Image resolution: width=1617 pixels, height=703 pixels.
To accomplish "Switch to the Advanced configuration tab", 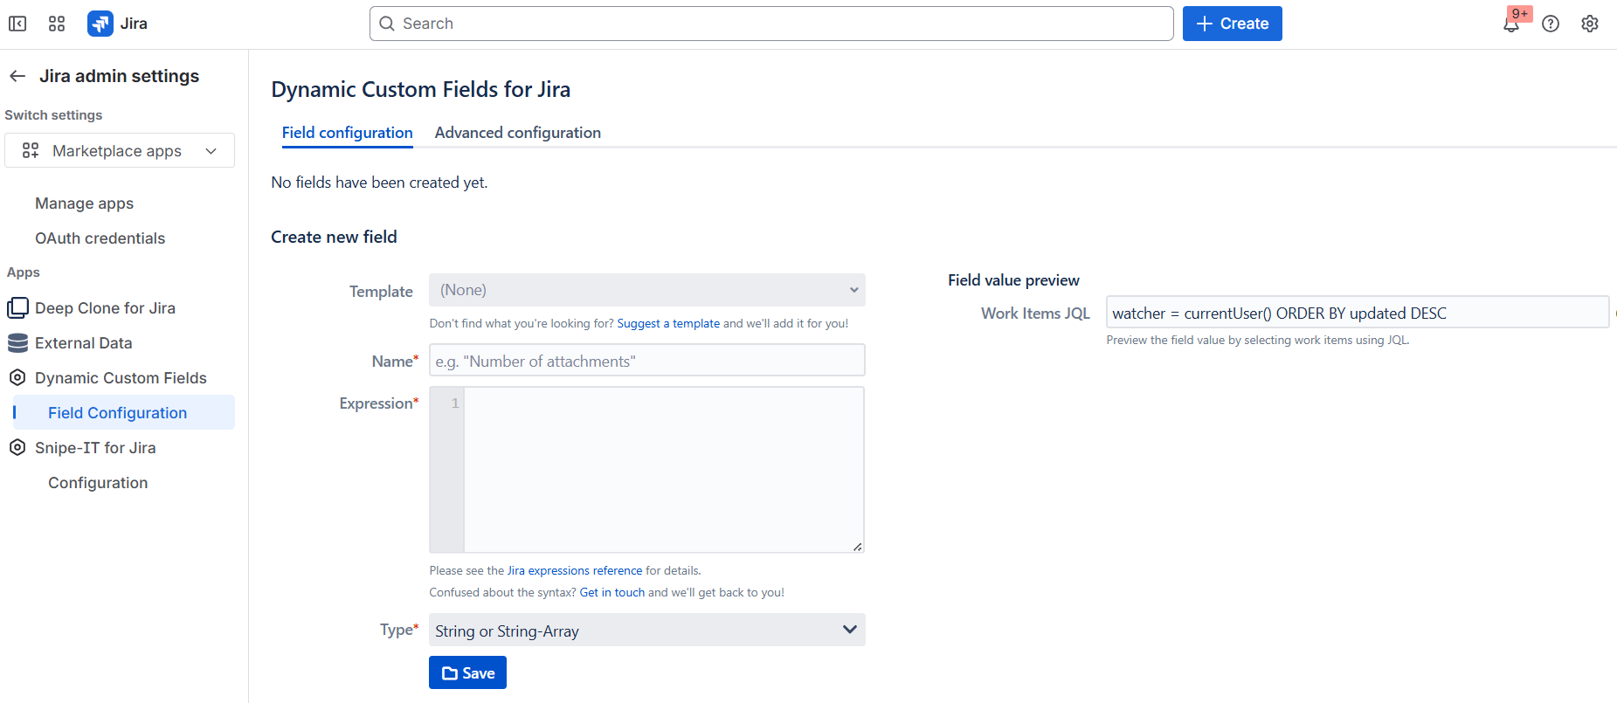I will coord(517,133).
